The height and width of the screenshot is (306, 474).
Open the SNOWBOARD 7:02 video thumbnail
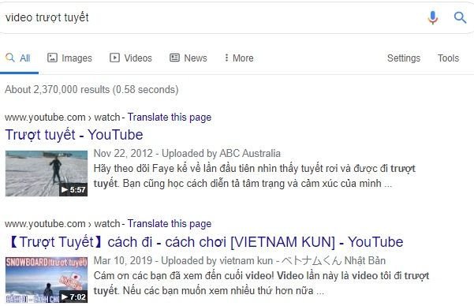click(47, 280)
